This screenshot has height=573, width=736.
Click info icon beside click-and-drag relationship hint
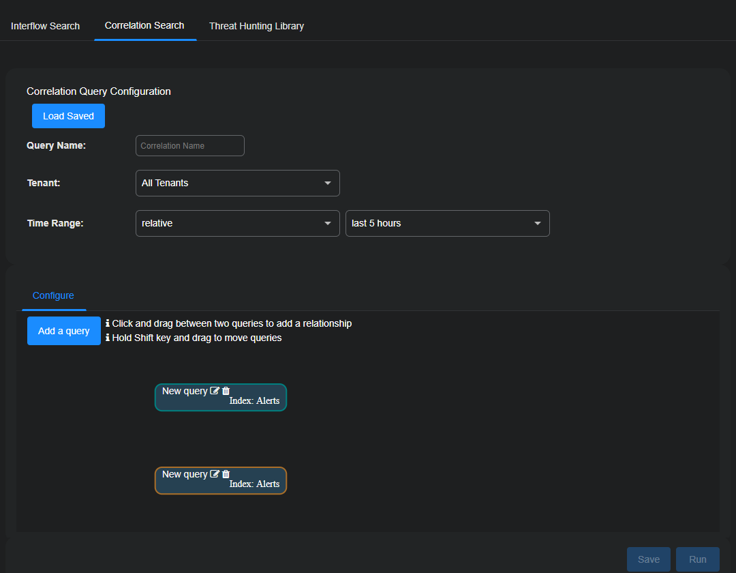(x=108, y=323)
